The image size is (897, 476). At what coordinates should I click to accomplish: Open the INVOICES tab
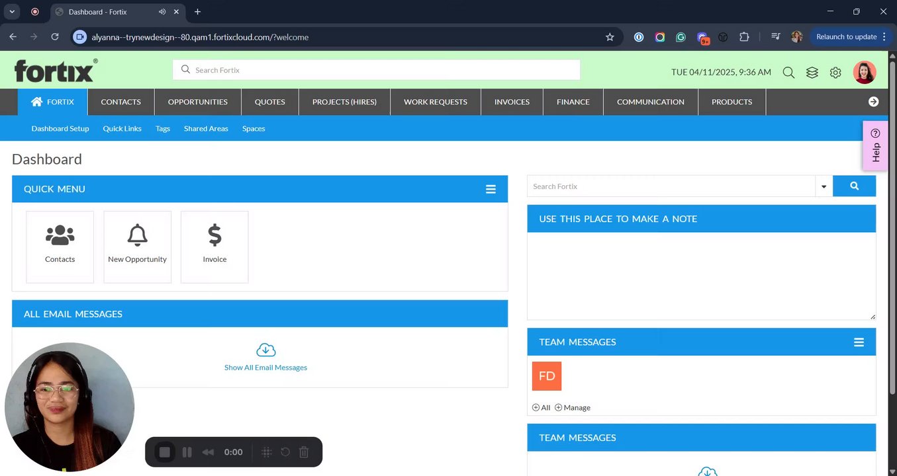[x=512, y=102]
